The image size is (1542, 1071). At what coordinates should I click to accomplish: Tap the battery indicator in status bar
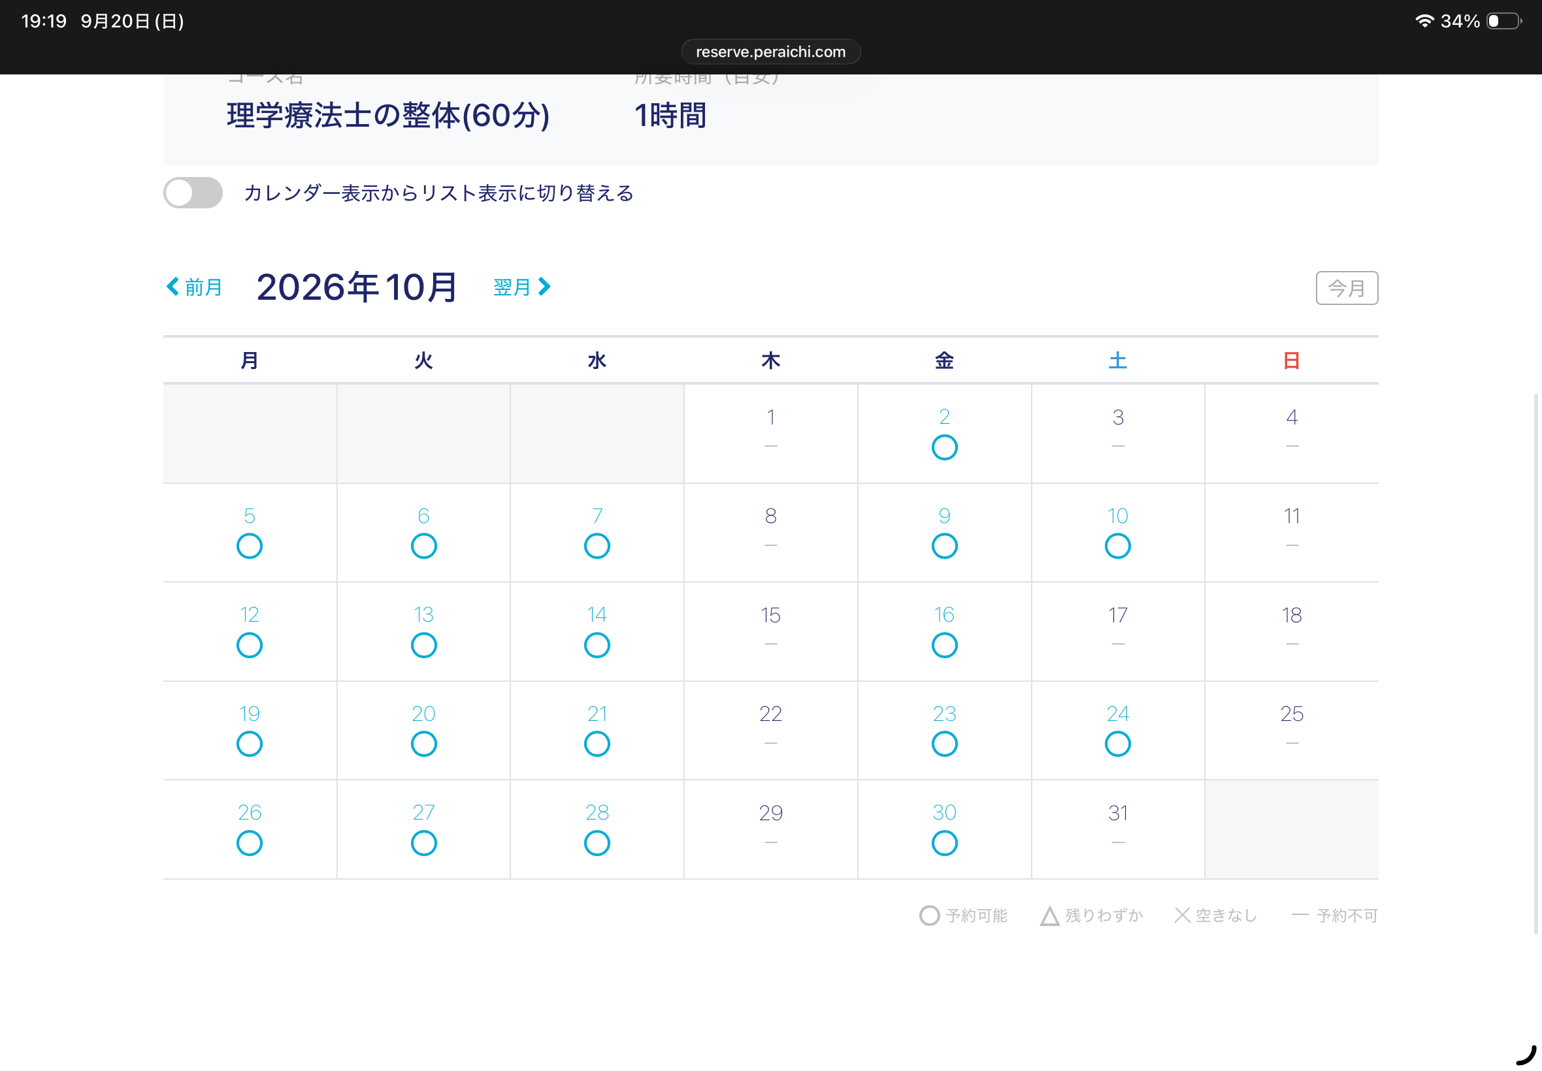1503,22
